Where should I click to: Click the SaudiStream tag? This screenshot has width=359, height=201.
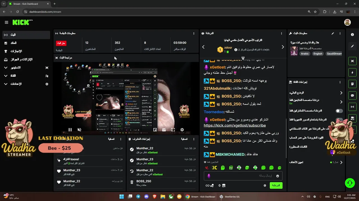tap(334, 54)
